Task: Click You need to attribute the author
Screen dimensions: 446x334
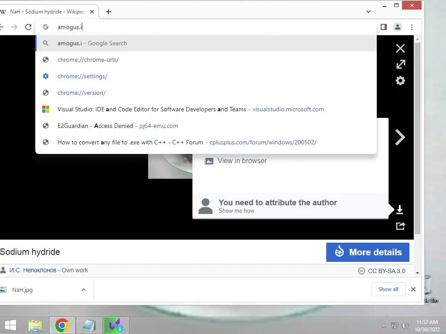Action: (x=277, y=203)
